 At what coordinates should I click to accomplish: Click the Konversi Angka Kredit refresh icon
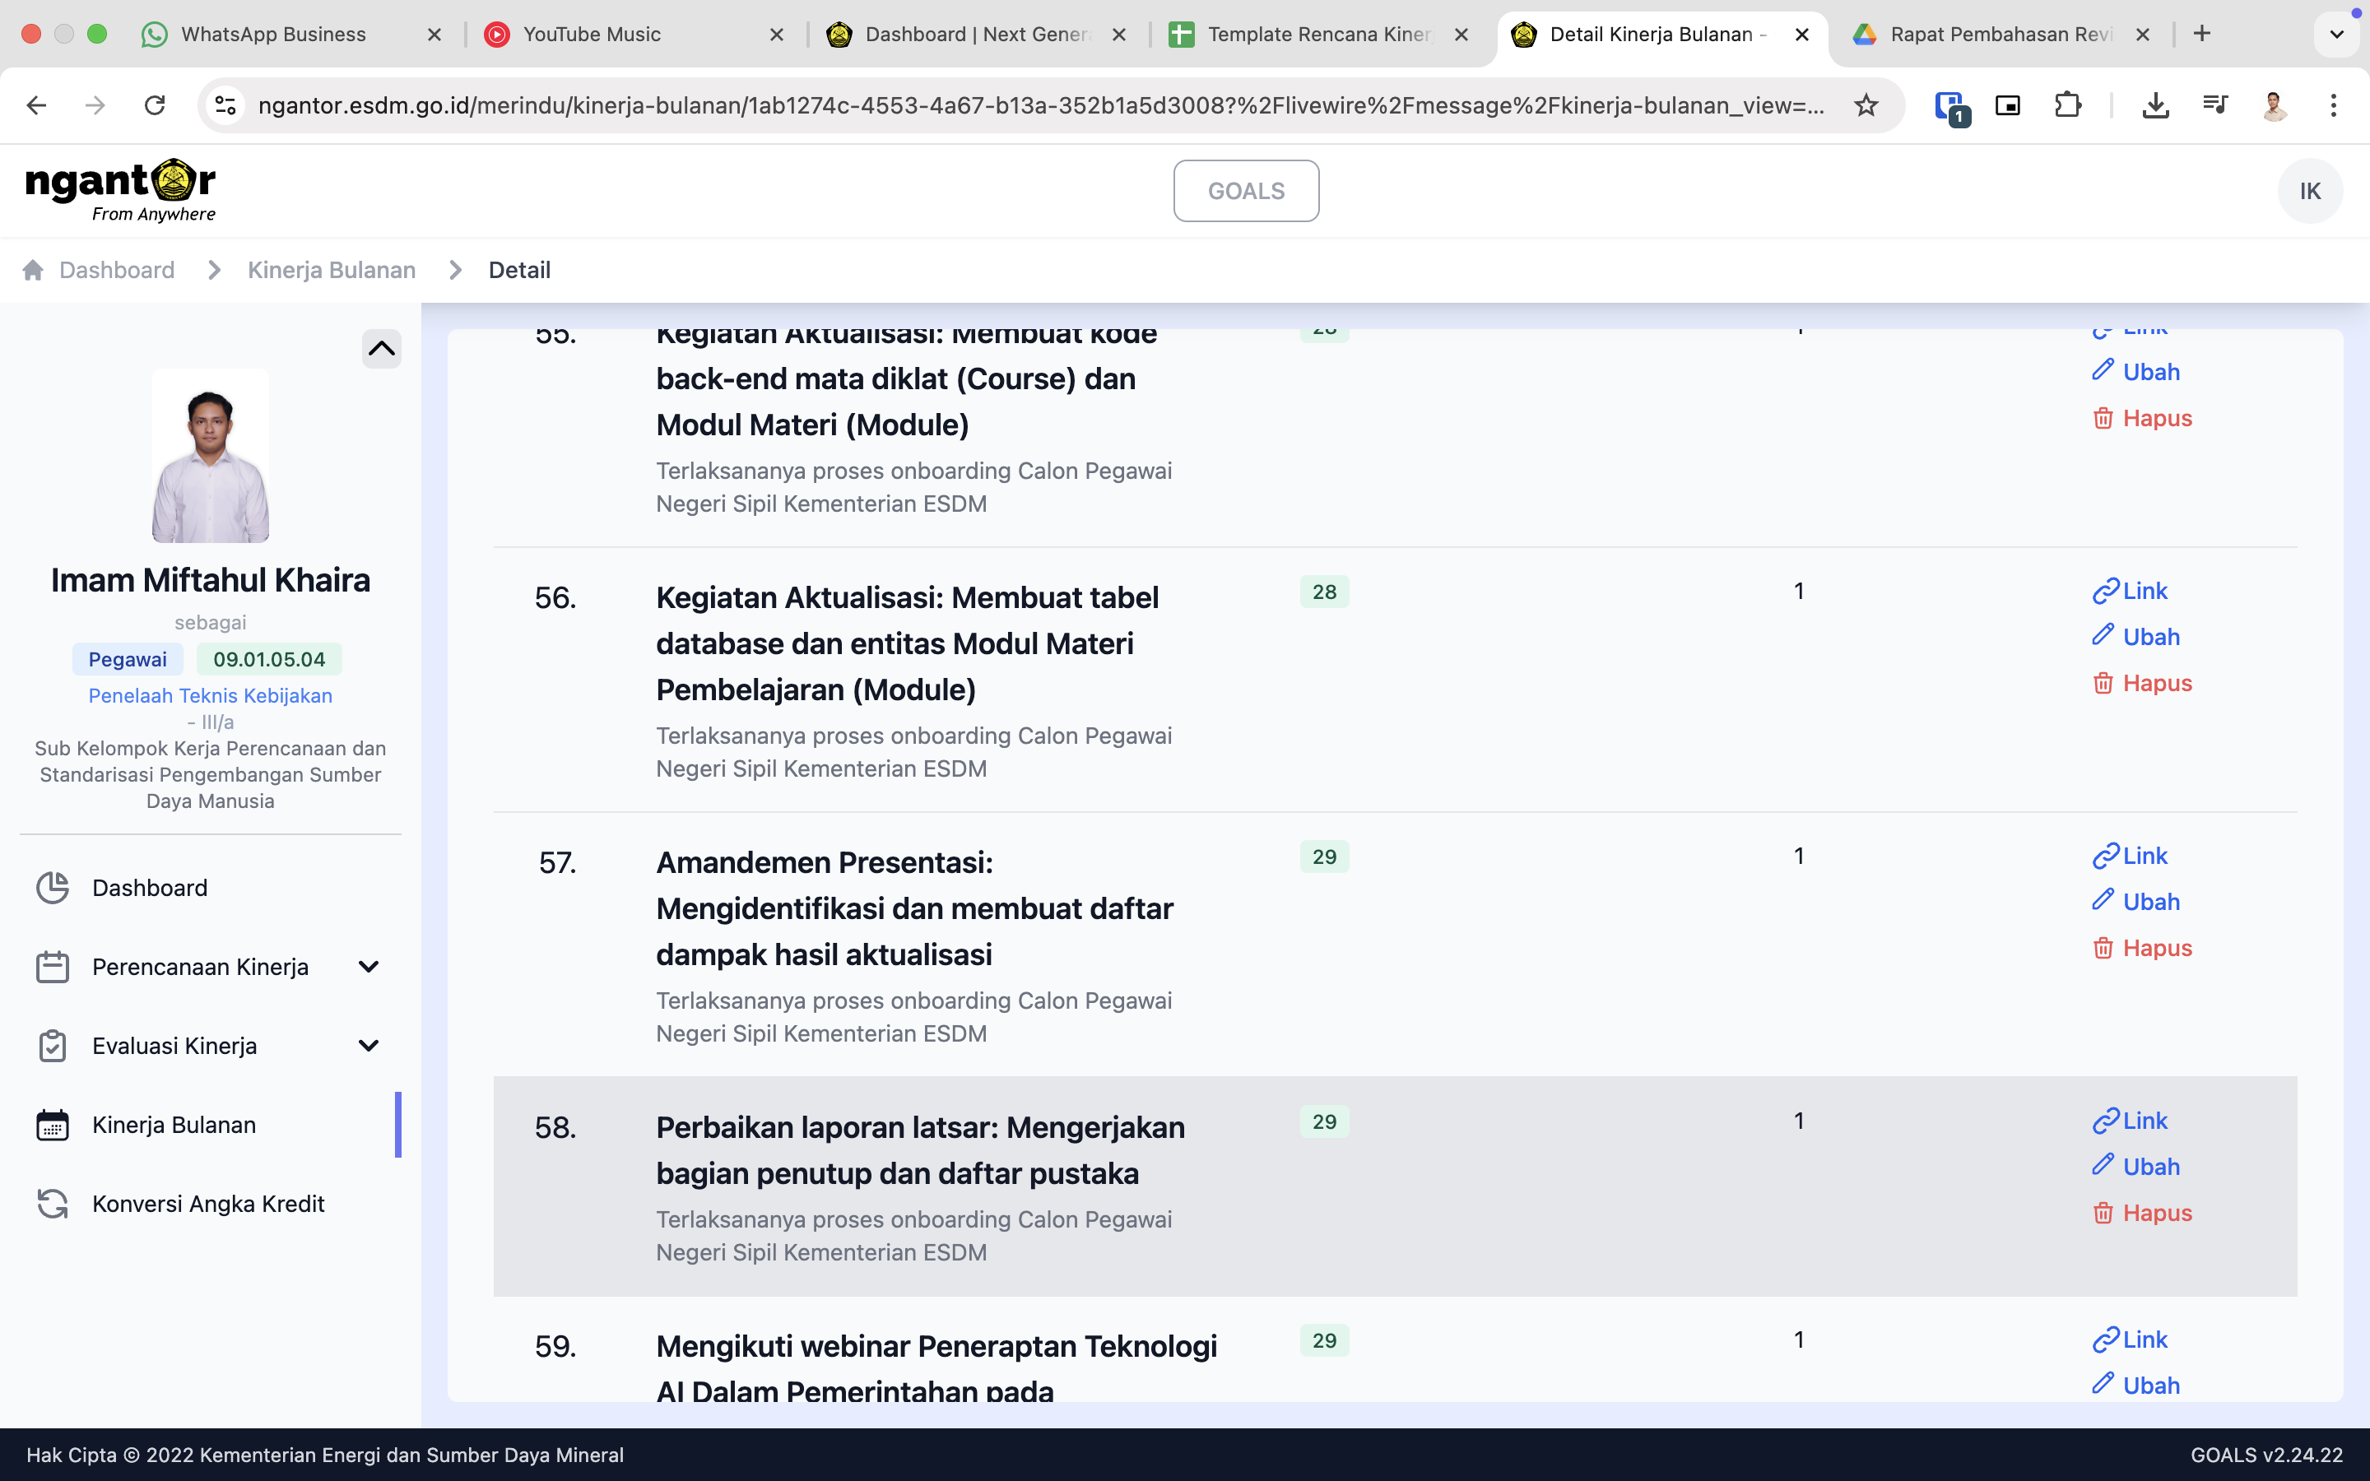point(52,1204)
